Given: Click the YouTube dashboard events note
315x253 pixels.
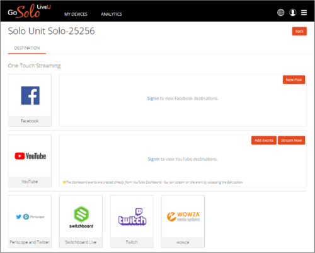Looking at the screenshot, I should pos(154,182).
